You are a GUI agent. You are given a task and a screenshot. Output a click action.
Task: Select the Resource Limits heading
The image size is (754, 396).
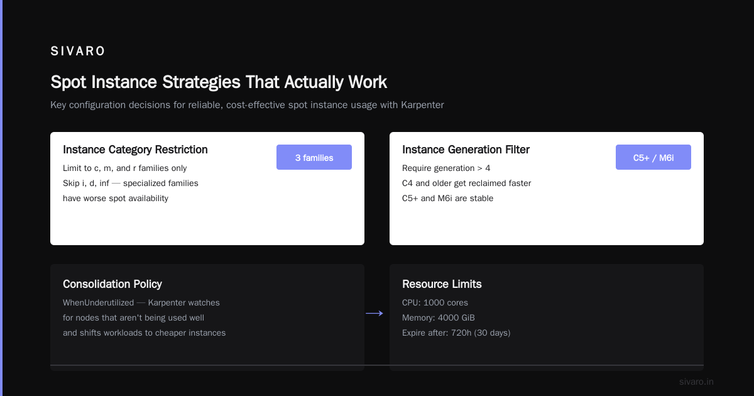[442, 284]
